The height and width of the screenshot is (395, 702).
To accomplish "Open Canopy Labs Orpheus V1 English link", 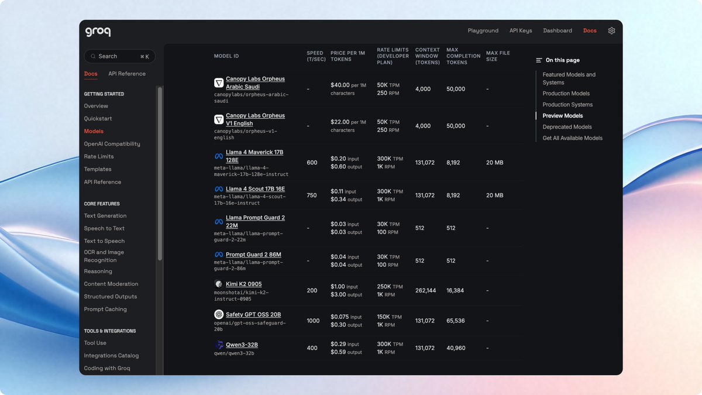I will tap(255, 119).
